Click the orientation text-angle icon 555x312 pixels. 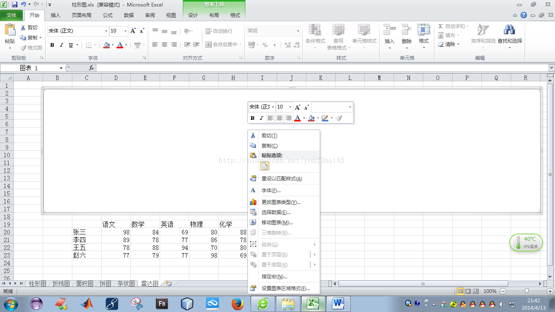coord(187,31)
